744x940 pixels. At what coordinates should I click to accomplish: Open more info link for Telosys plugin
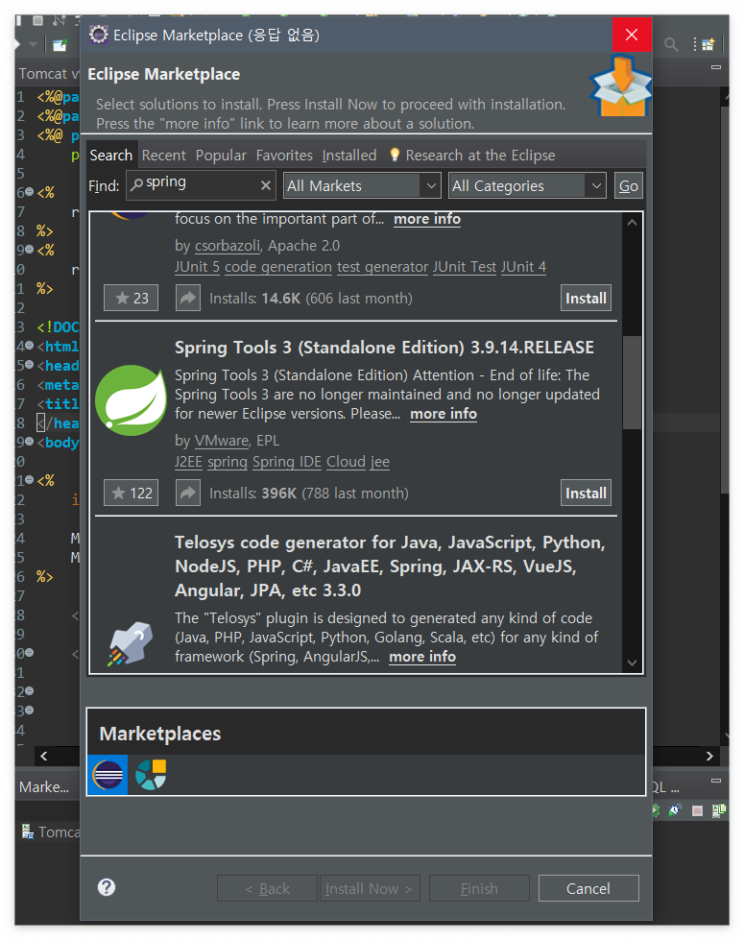[422, 657]
